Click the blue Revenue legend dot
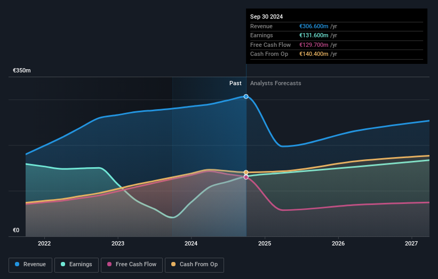 (17, 264)
